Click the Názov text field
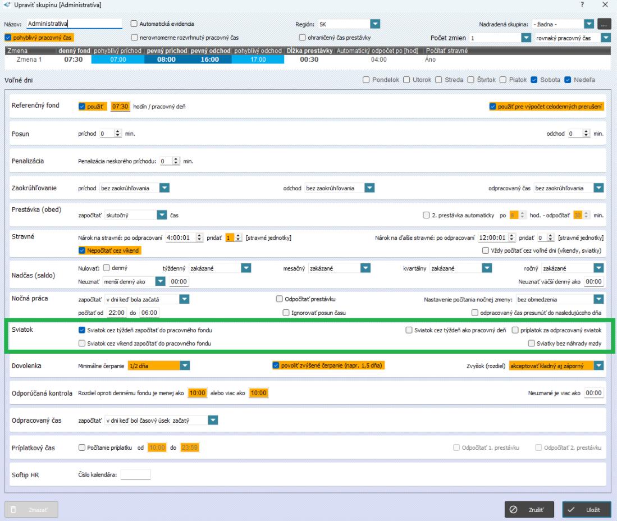 pyautogui.click(x=74, y=24)
